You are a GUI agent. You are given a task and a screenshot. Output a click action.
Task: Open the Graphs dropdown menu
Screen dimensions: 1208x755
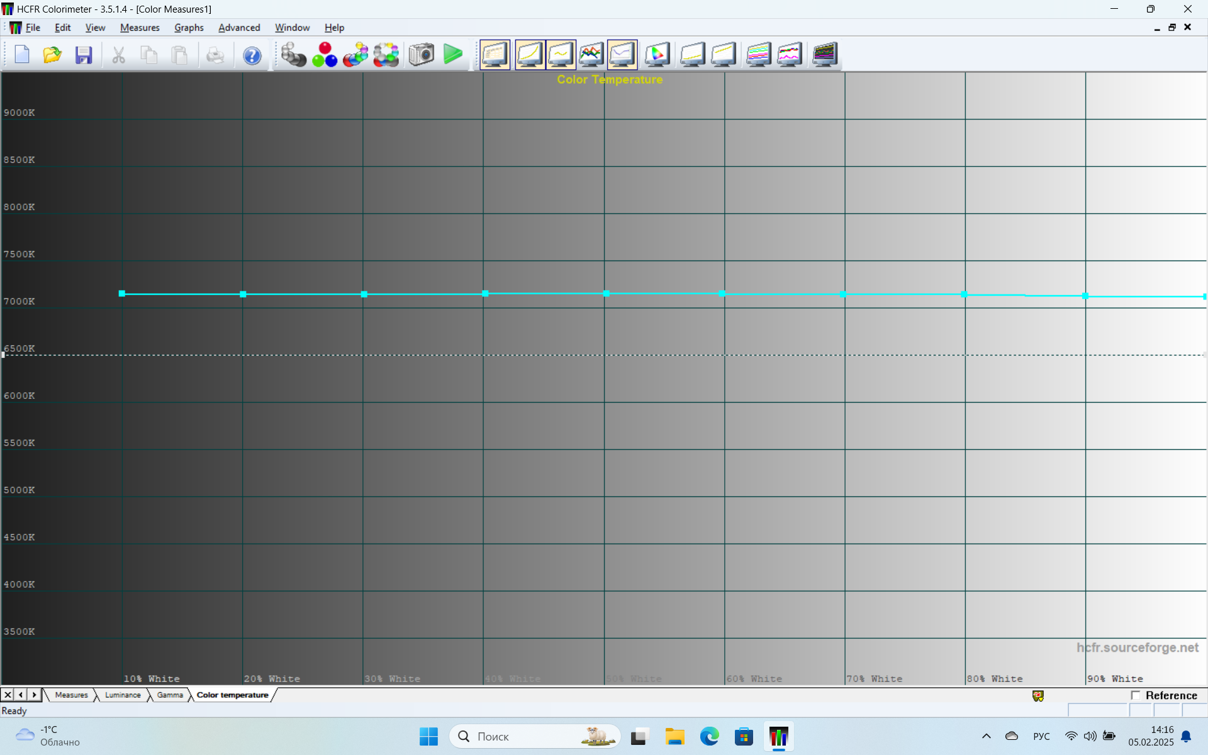point(189,28)
